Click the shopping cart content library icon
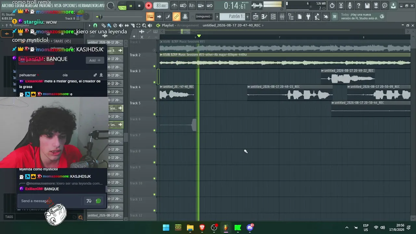This screenshot has height=234, width=416. (x=334, y=17)
